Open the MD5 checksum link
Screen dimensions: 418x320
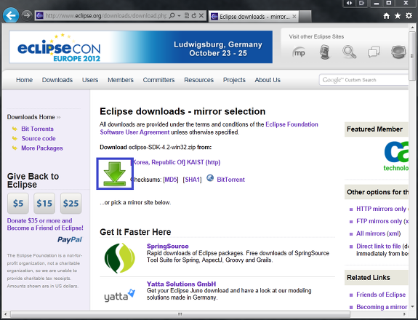coord(171,180)
